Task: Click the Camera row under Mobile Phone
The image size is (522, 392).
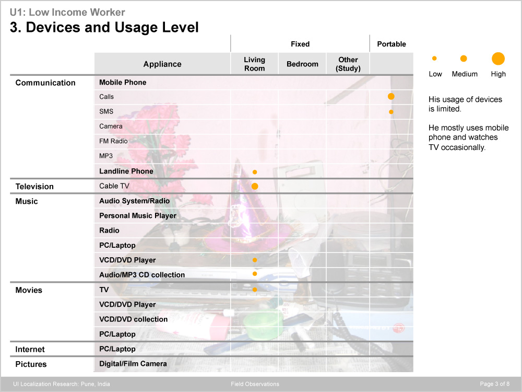Action: 111,126
